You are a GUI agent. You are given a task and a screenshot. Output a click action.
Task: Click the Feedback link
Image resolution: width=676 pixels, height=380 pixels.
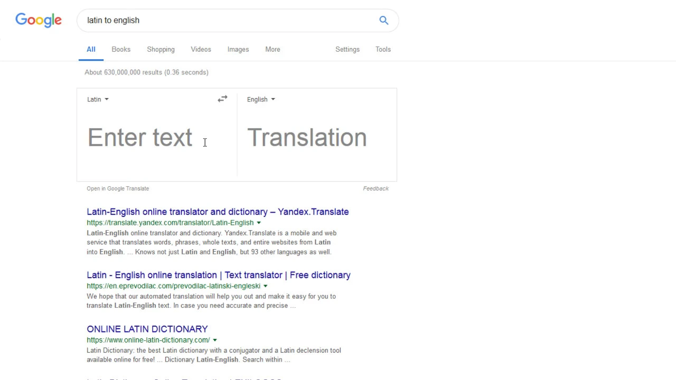click(x=375, y=188)
